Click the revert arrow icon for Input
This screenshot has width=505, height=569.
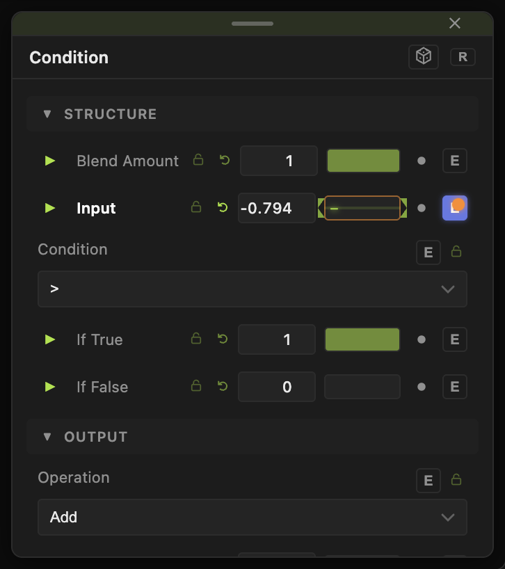coord(223,207)
